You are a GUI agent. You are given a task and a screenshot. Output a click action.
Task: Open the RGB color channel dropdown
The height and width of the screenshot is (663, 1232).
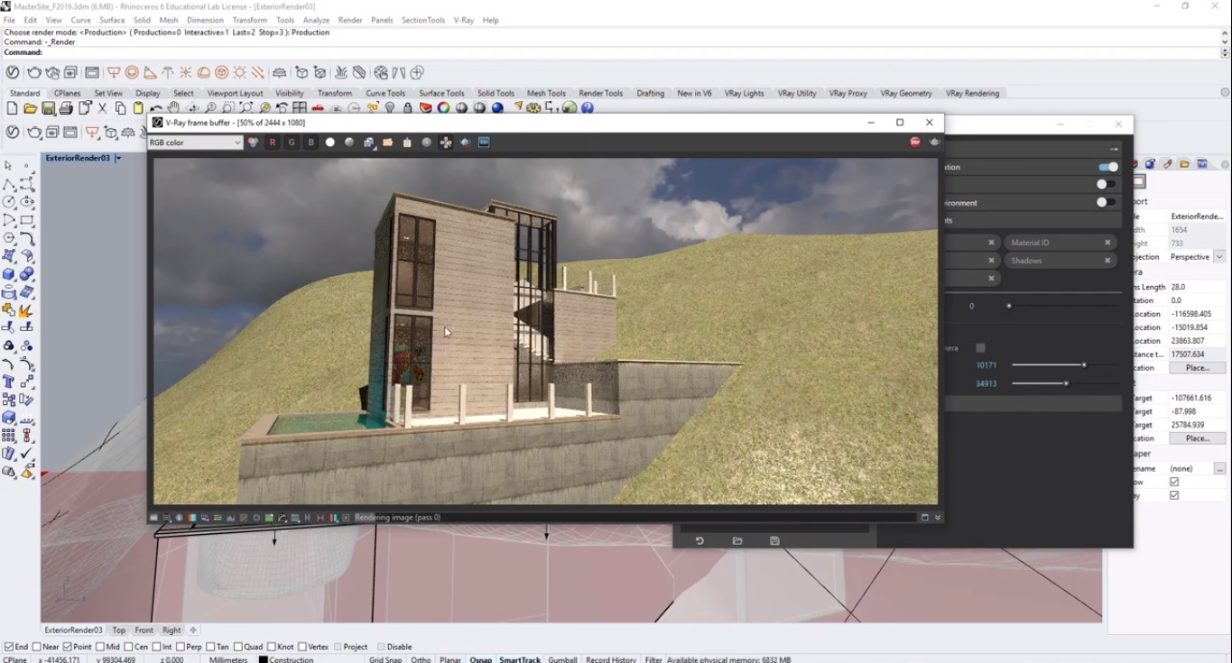pos(196,143)
